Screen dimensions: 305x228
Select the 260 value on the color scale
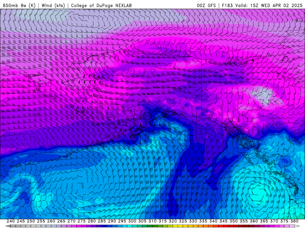point(51,221)
